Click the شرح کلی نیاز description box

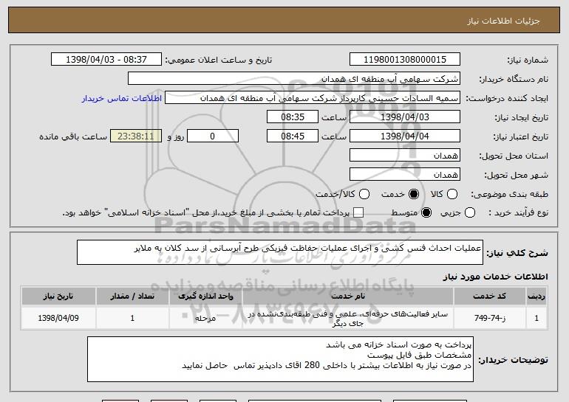pos(280,252)
